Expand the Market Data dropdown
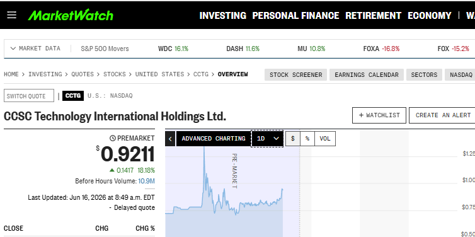This screenshot has width=475, height=237. coord(35,49)
